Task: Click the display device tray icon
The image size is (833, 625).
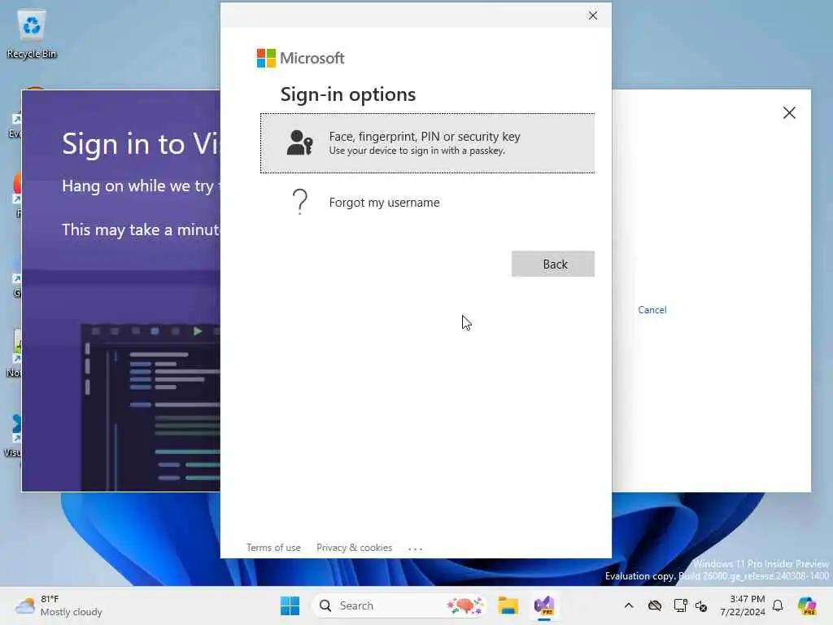Action: pos(680,605)
